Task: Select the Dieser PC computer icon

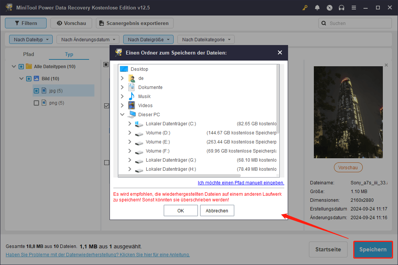Action: [132, 115]
